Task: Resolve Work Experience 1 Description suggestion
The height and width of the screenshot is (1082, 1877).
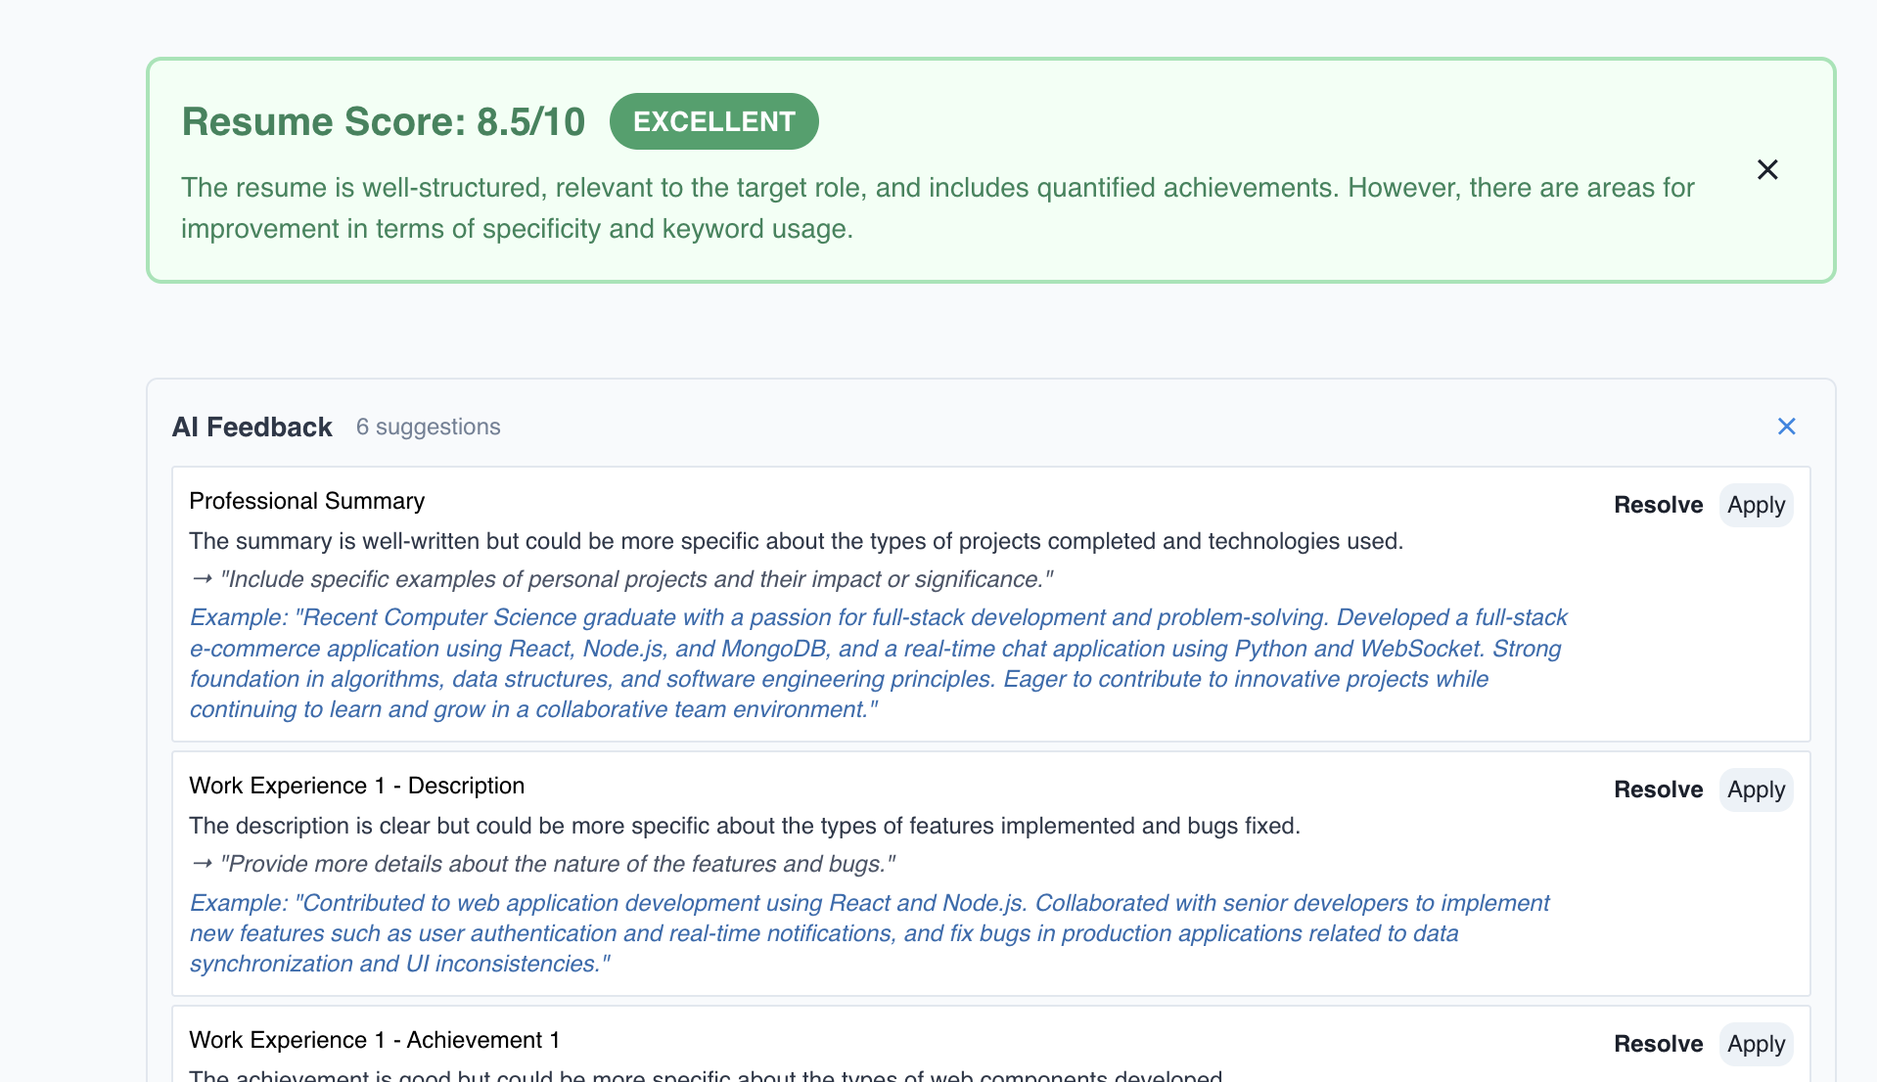Action: pos(1658,789)
